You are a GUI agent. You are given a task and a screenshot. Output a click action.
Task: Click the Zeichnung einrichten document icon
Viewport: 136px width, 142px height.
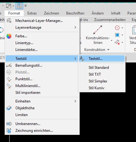coord(9,131)
